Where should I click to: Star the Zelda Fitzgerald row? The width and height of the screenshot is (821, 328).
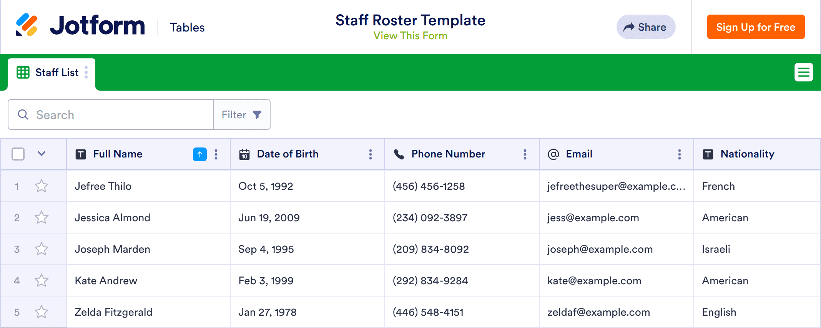point(42,312)
